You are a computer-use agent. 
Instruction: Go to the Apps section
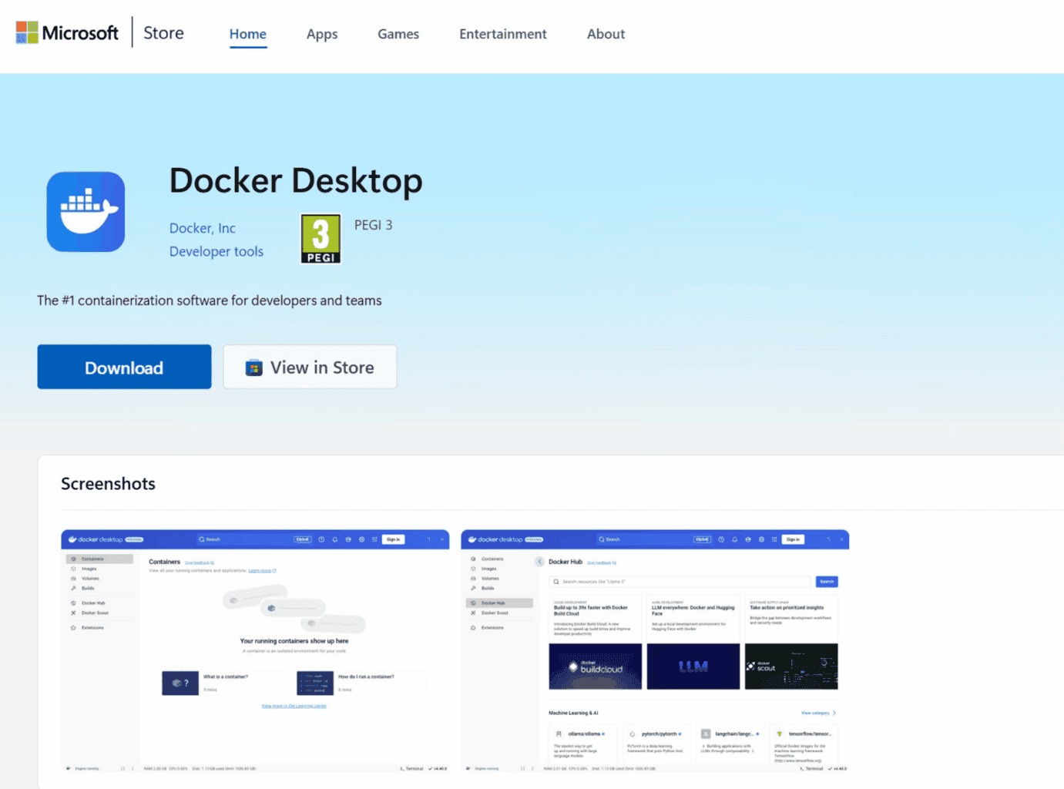coord(322,34)
